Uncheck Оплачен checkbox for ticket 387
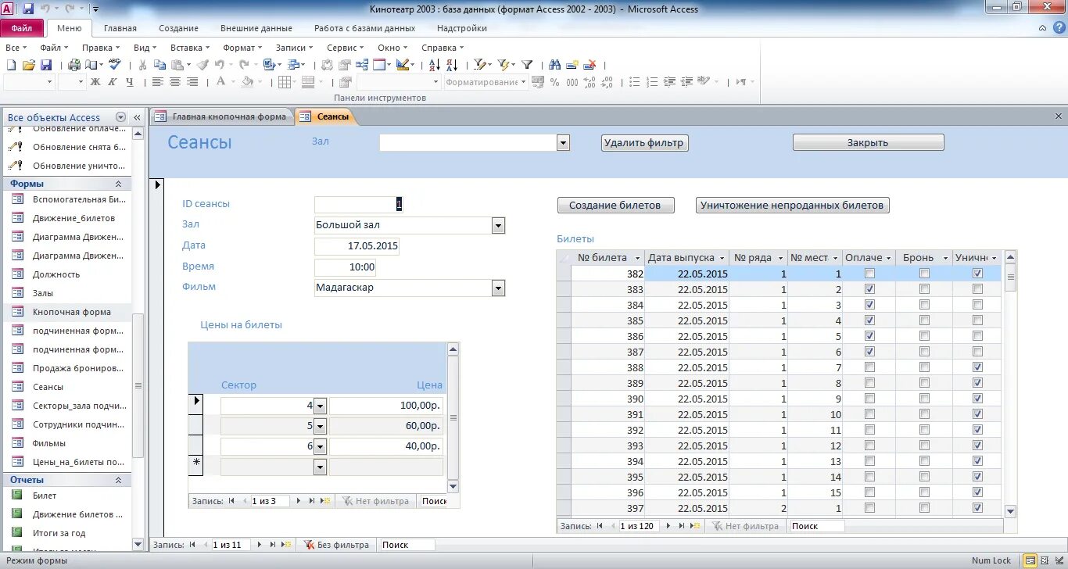Viewport: 1068px width, 569px height. tap(869, 352)
